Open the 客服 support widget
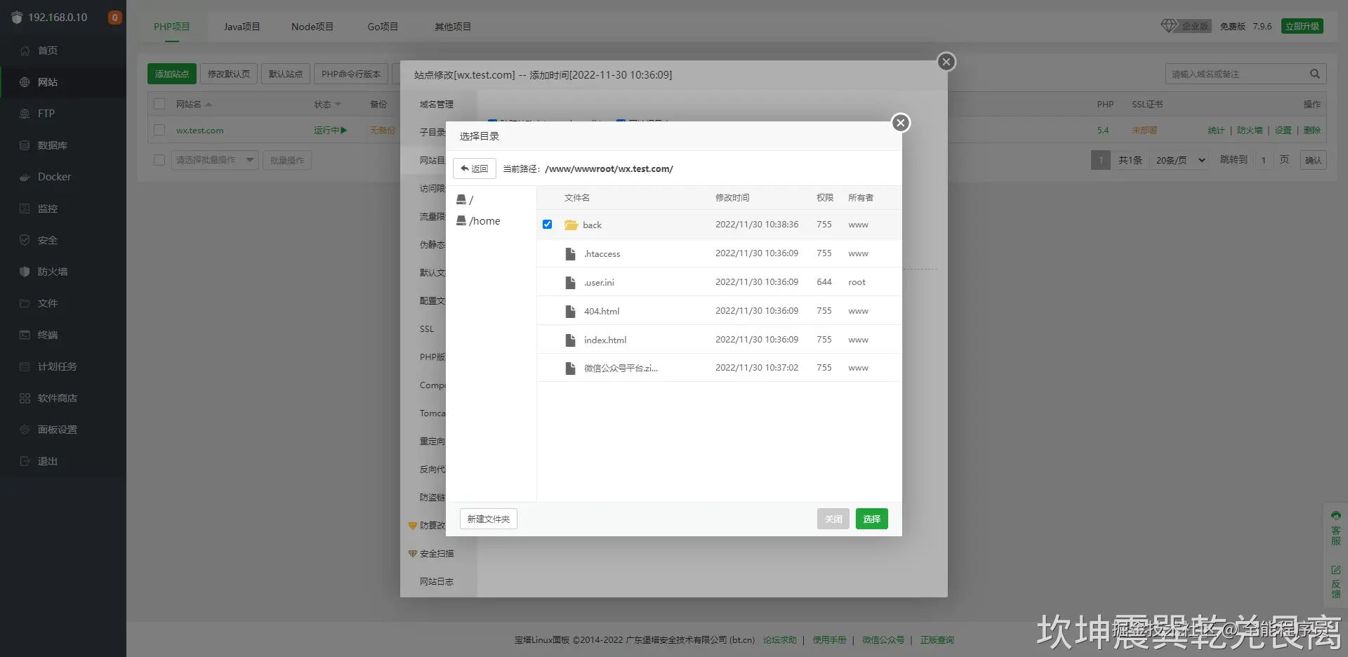This screenshot has height=657, width=1348. 1335,528
